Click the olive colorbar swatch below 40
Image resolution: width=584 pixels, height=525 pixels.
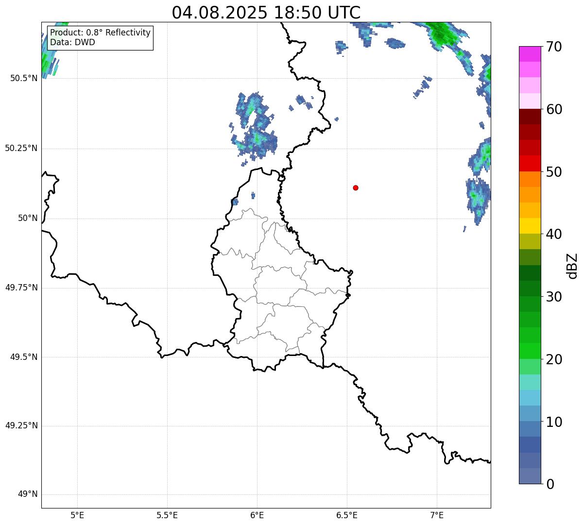[530, 241]
